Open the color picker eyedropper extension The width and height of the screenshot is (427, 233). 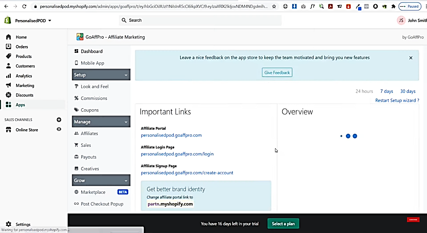click(x=358, y=6)
